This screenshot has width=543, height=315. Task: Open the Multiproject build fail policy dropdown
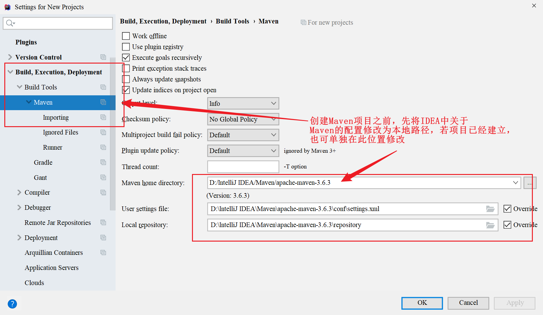(243, 135)
